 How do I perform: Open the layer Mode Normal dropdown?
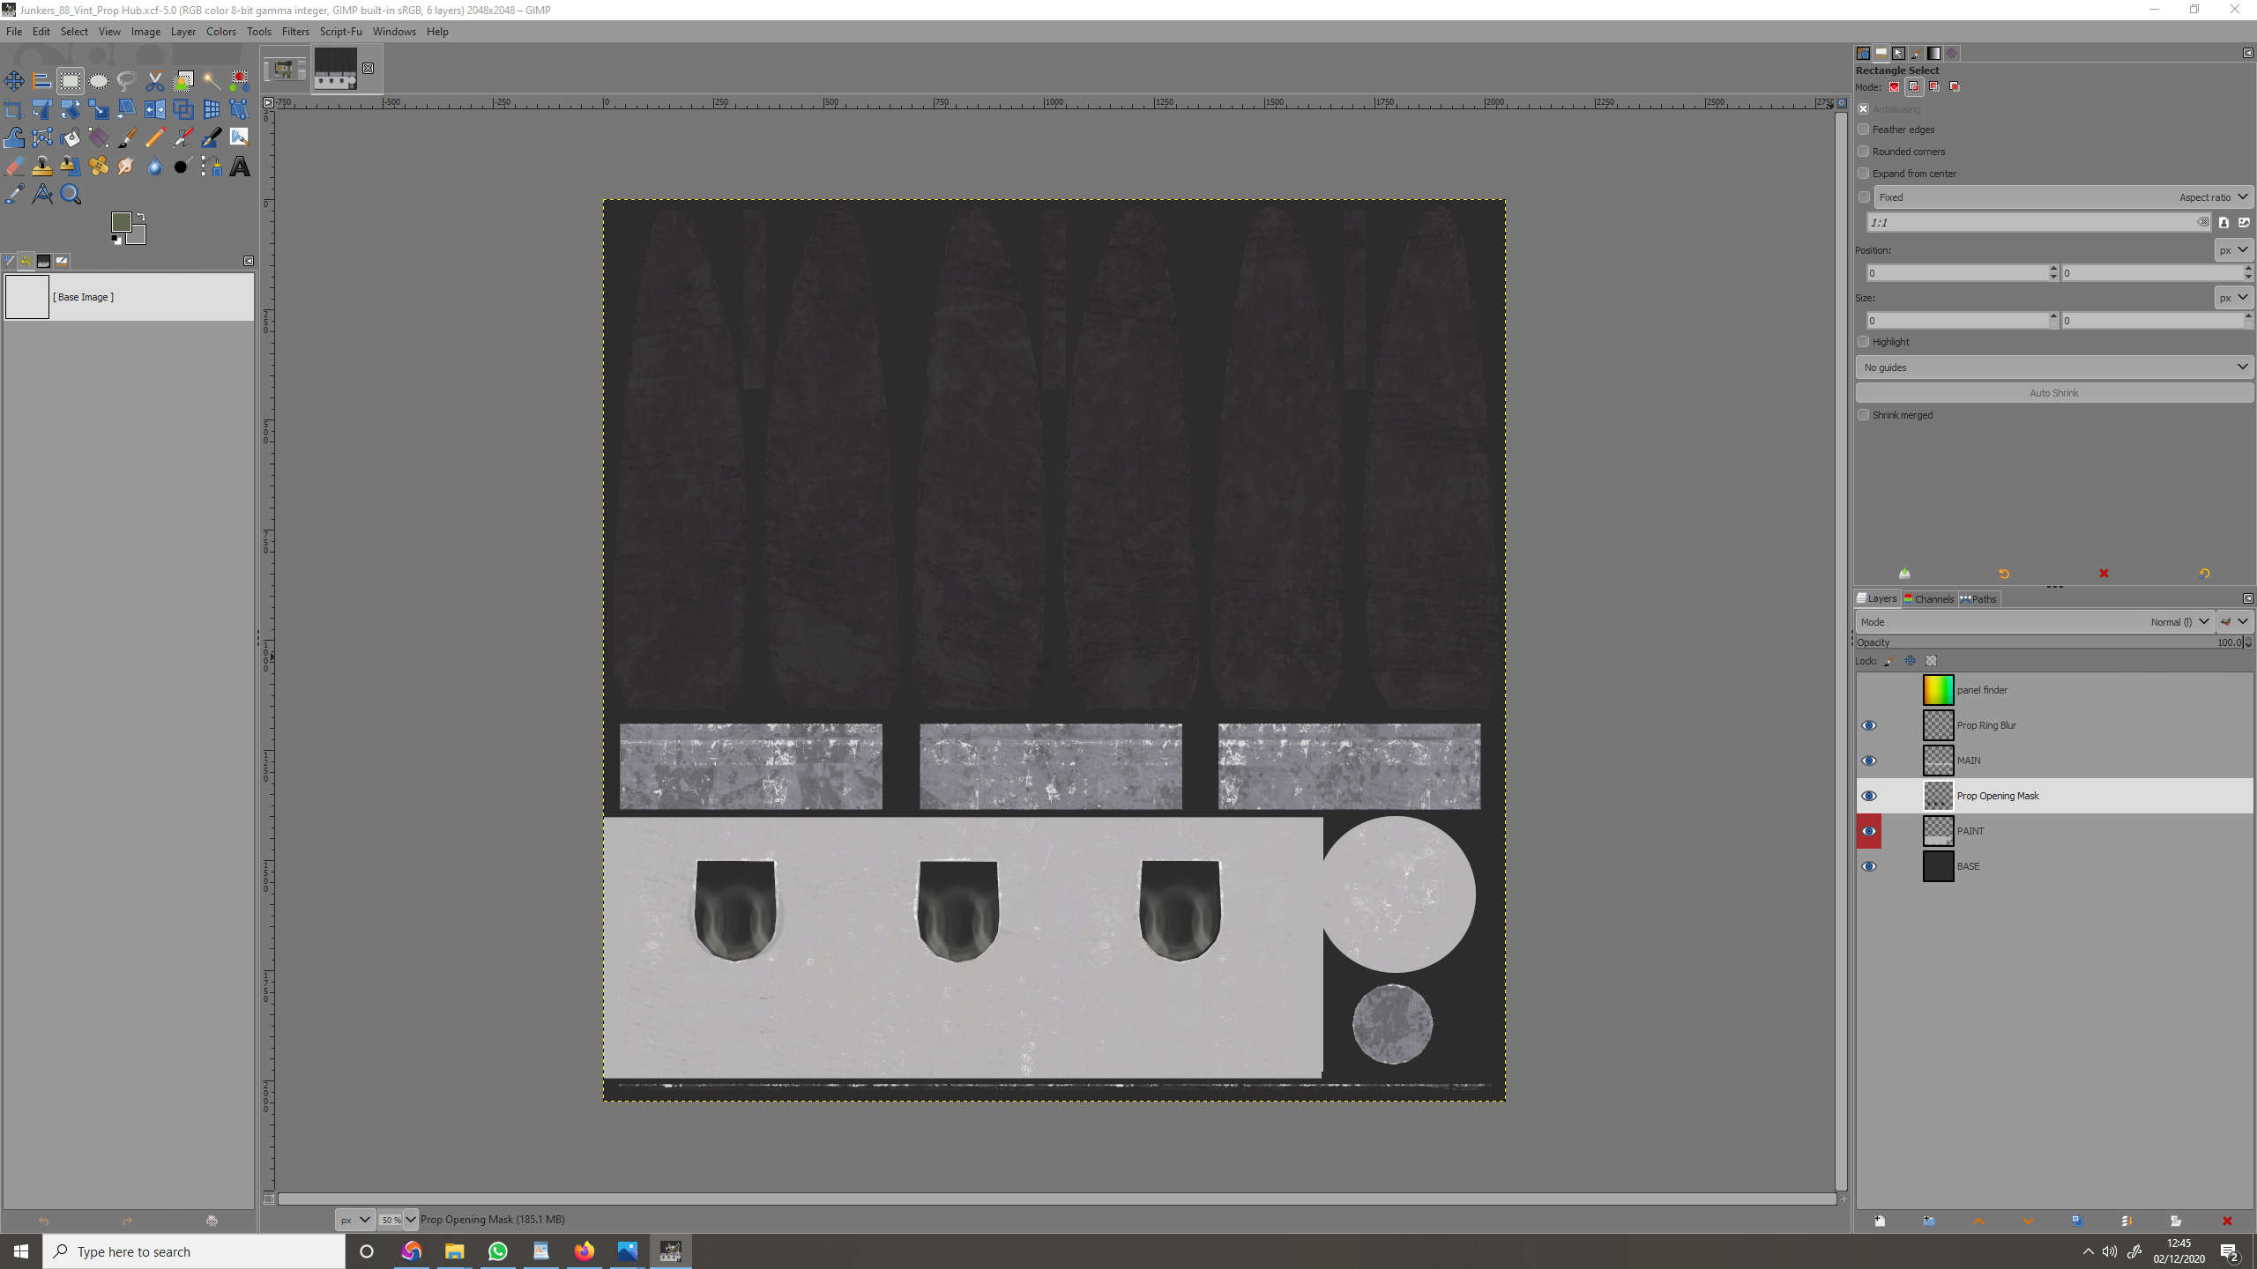(x=2179, y=622)
